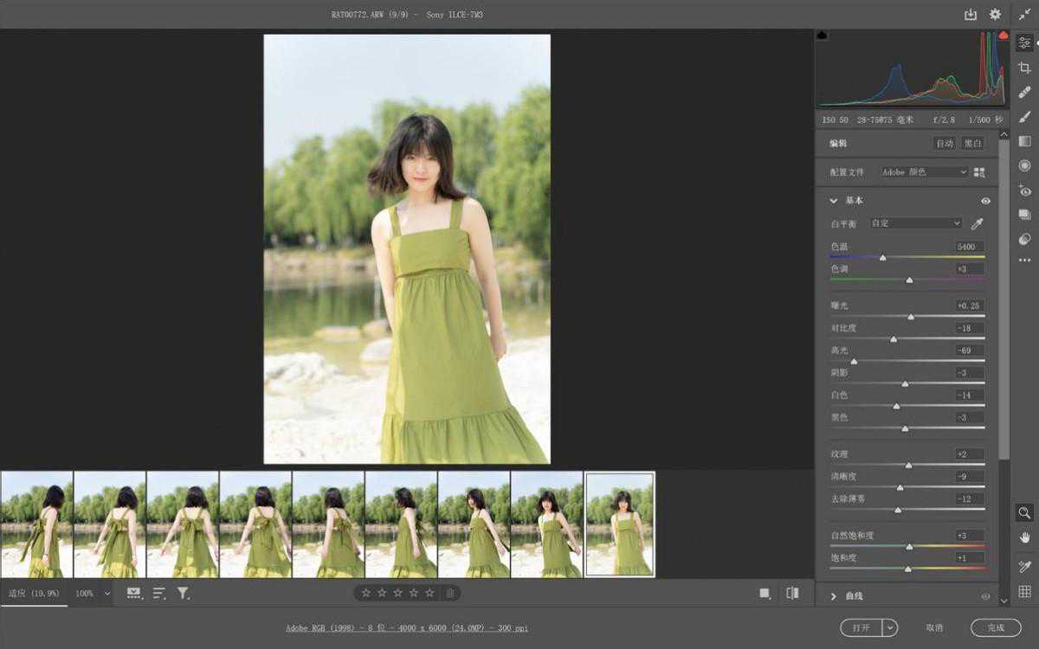Select the Zoom magnifier tool
1039x649 pixels.
click(x=1024, y=512)
